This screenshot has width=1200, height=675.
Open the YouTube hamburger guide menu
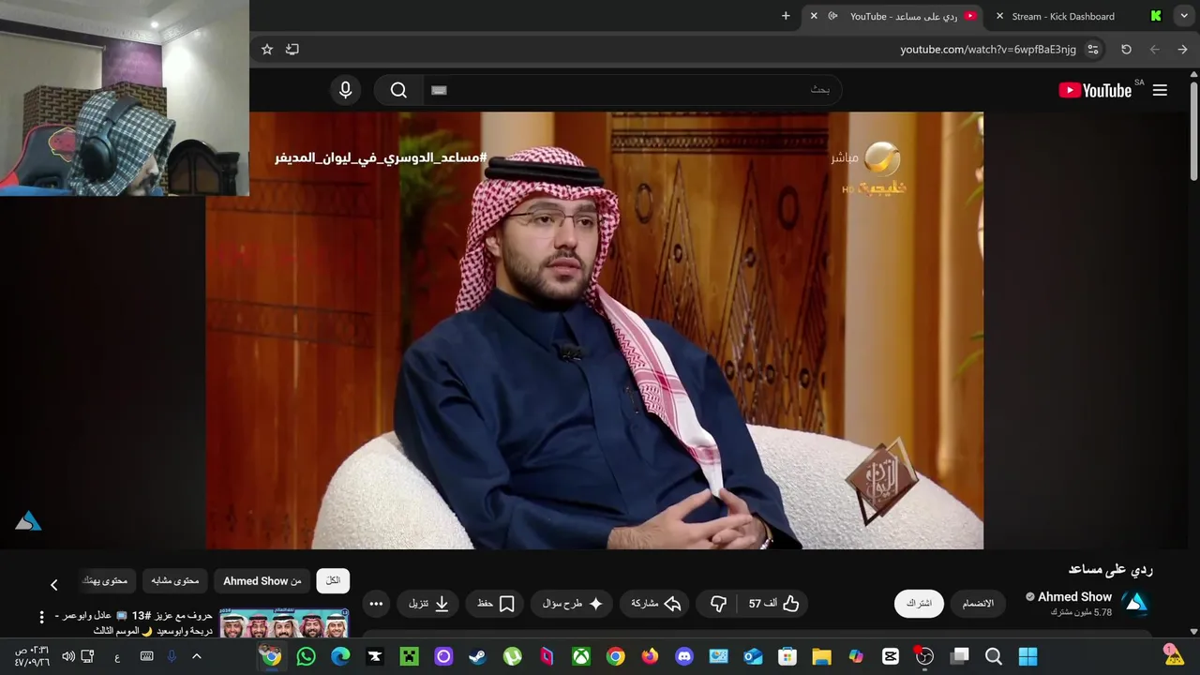coord(1160,90)
